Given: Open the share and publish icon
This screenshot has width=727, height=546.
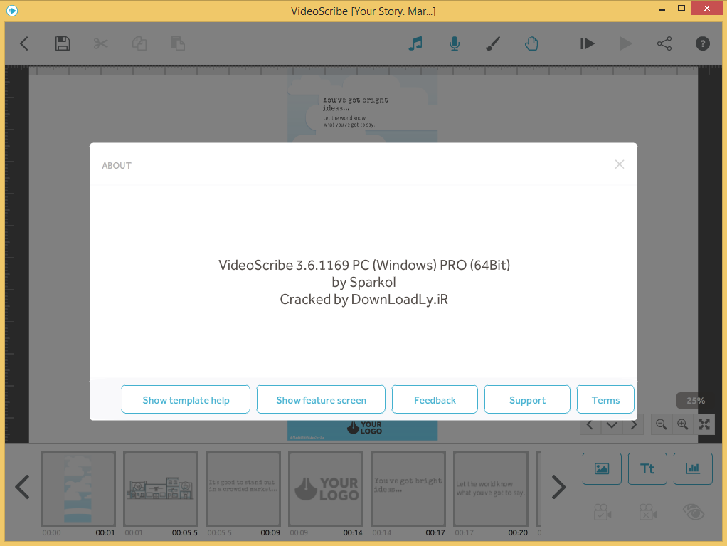Looking at the screenshot, I should (664, 43).
